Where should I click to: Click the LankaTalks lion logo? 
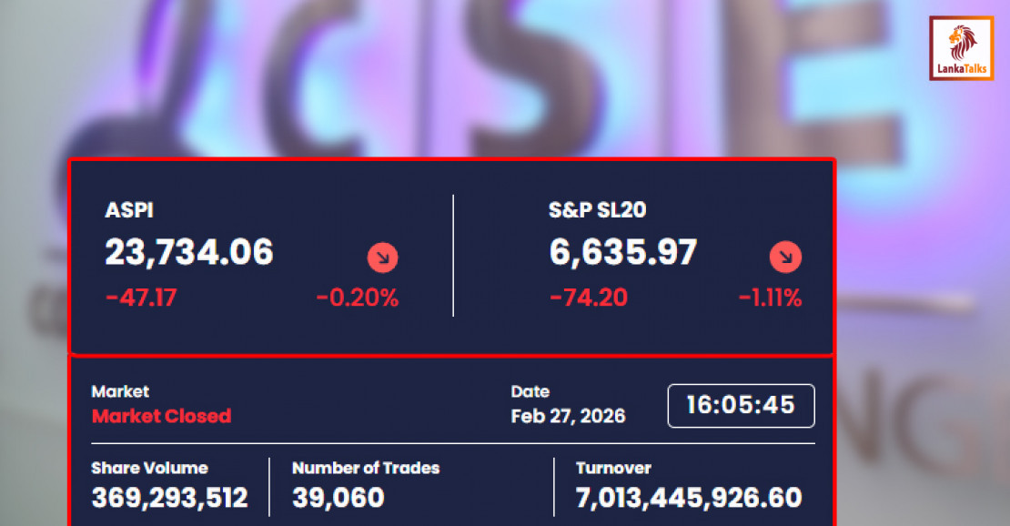click(x=961, y=47)
